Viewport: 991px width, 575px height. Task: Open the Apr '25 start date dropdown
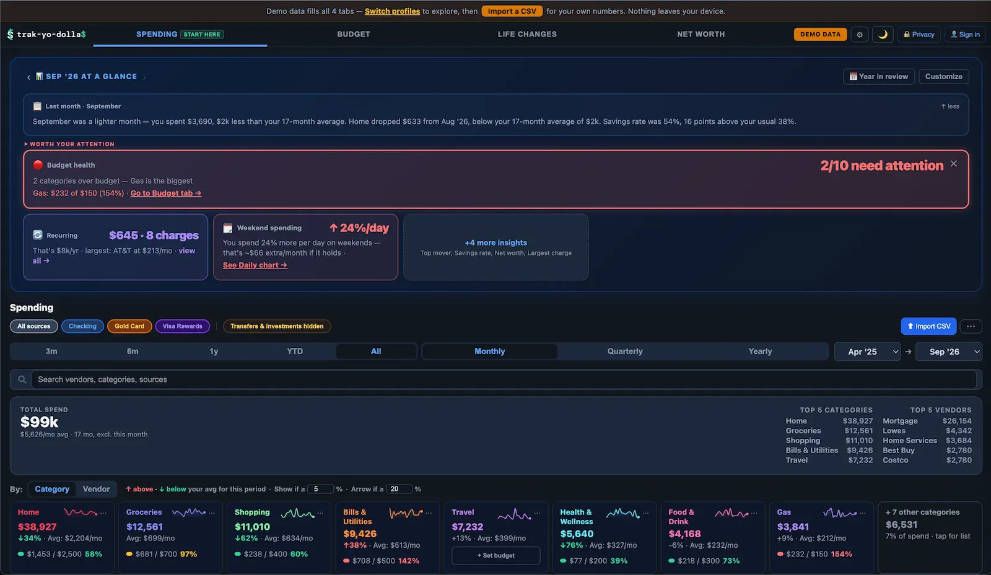point(866,352)
